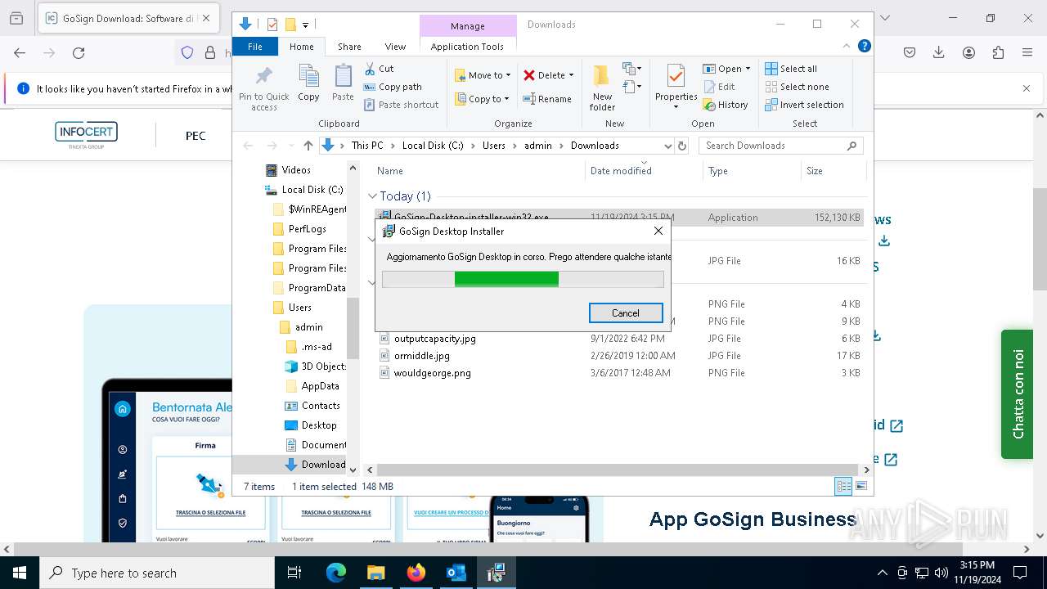Open the File menu tab
The width and height of the screenshot is (1047, 589).
[x=255, y=47]
